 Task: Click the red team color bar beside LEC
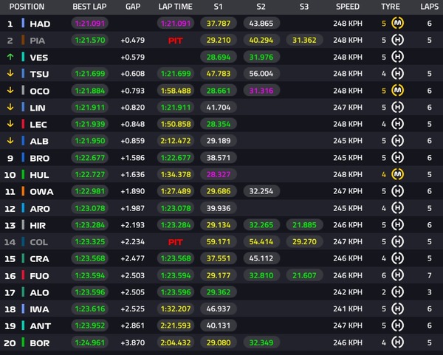click(24, 124)
